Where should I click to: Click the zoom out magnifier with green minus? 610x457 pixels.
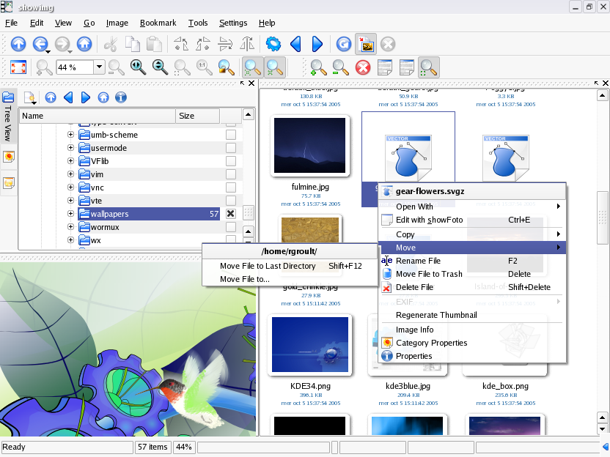click(341, 67)
